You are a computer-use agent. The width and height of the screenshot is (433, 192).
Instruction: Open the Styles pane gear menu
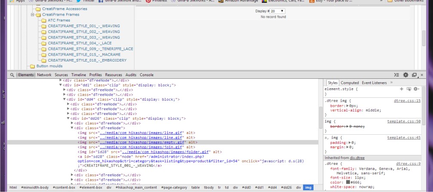coord(416,89)
